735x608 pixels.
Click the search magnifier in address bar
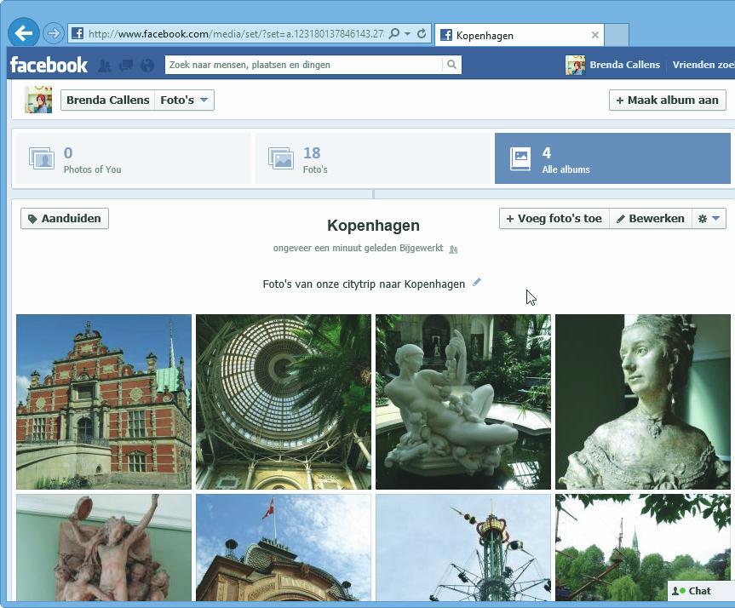[x=394, y=34]
